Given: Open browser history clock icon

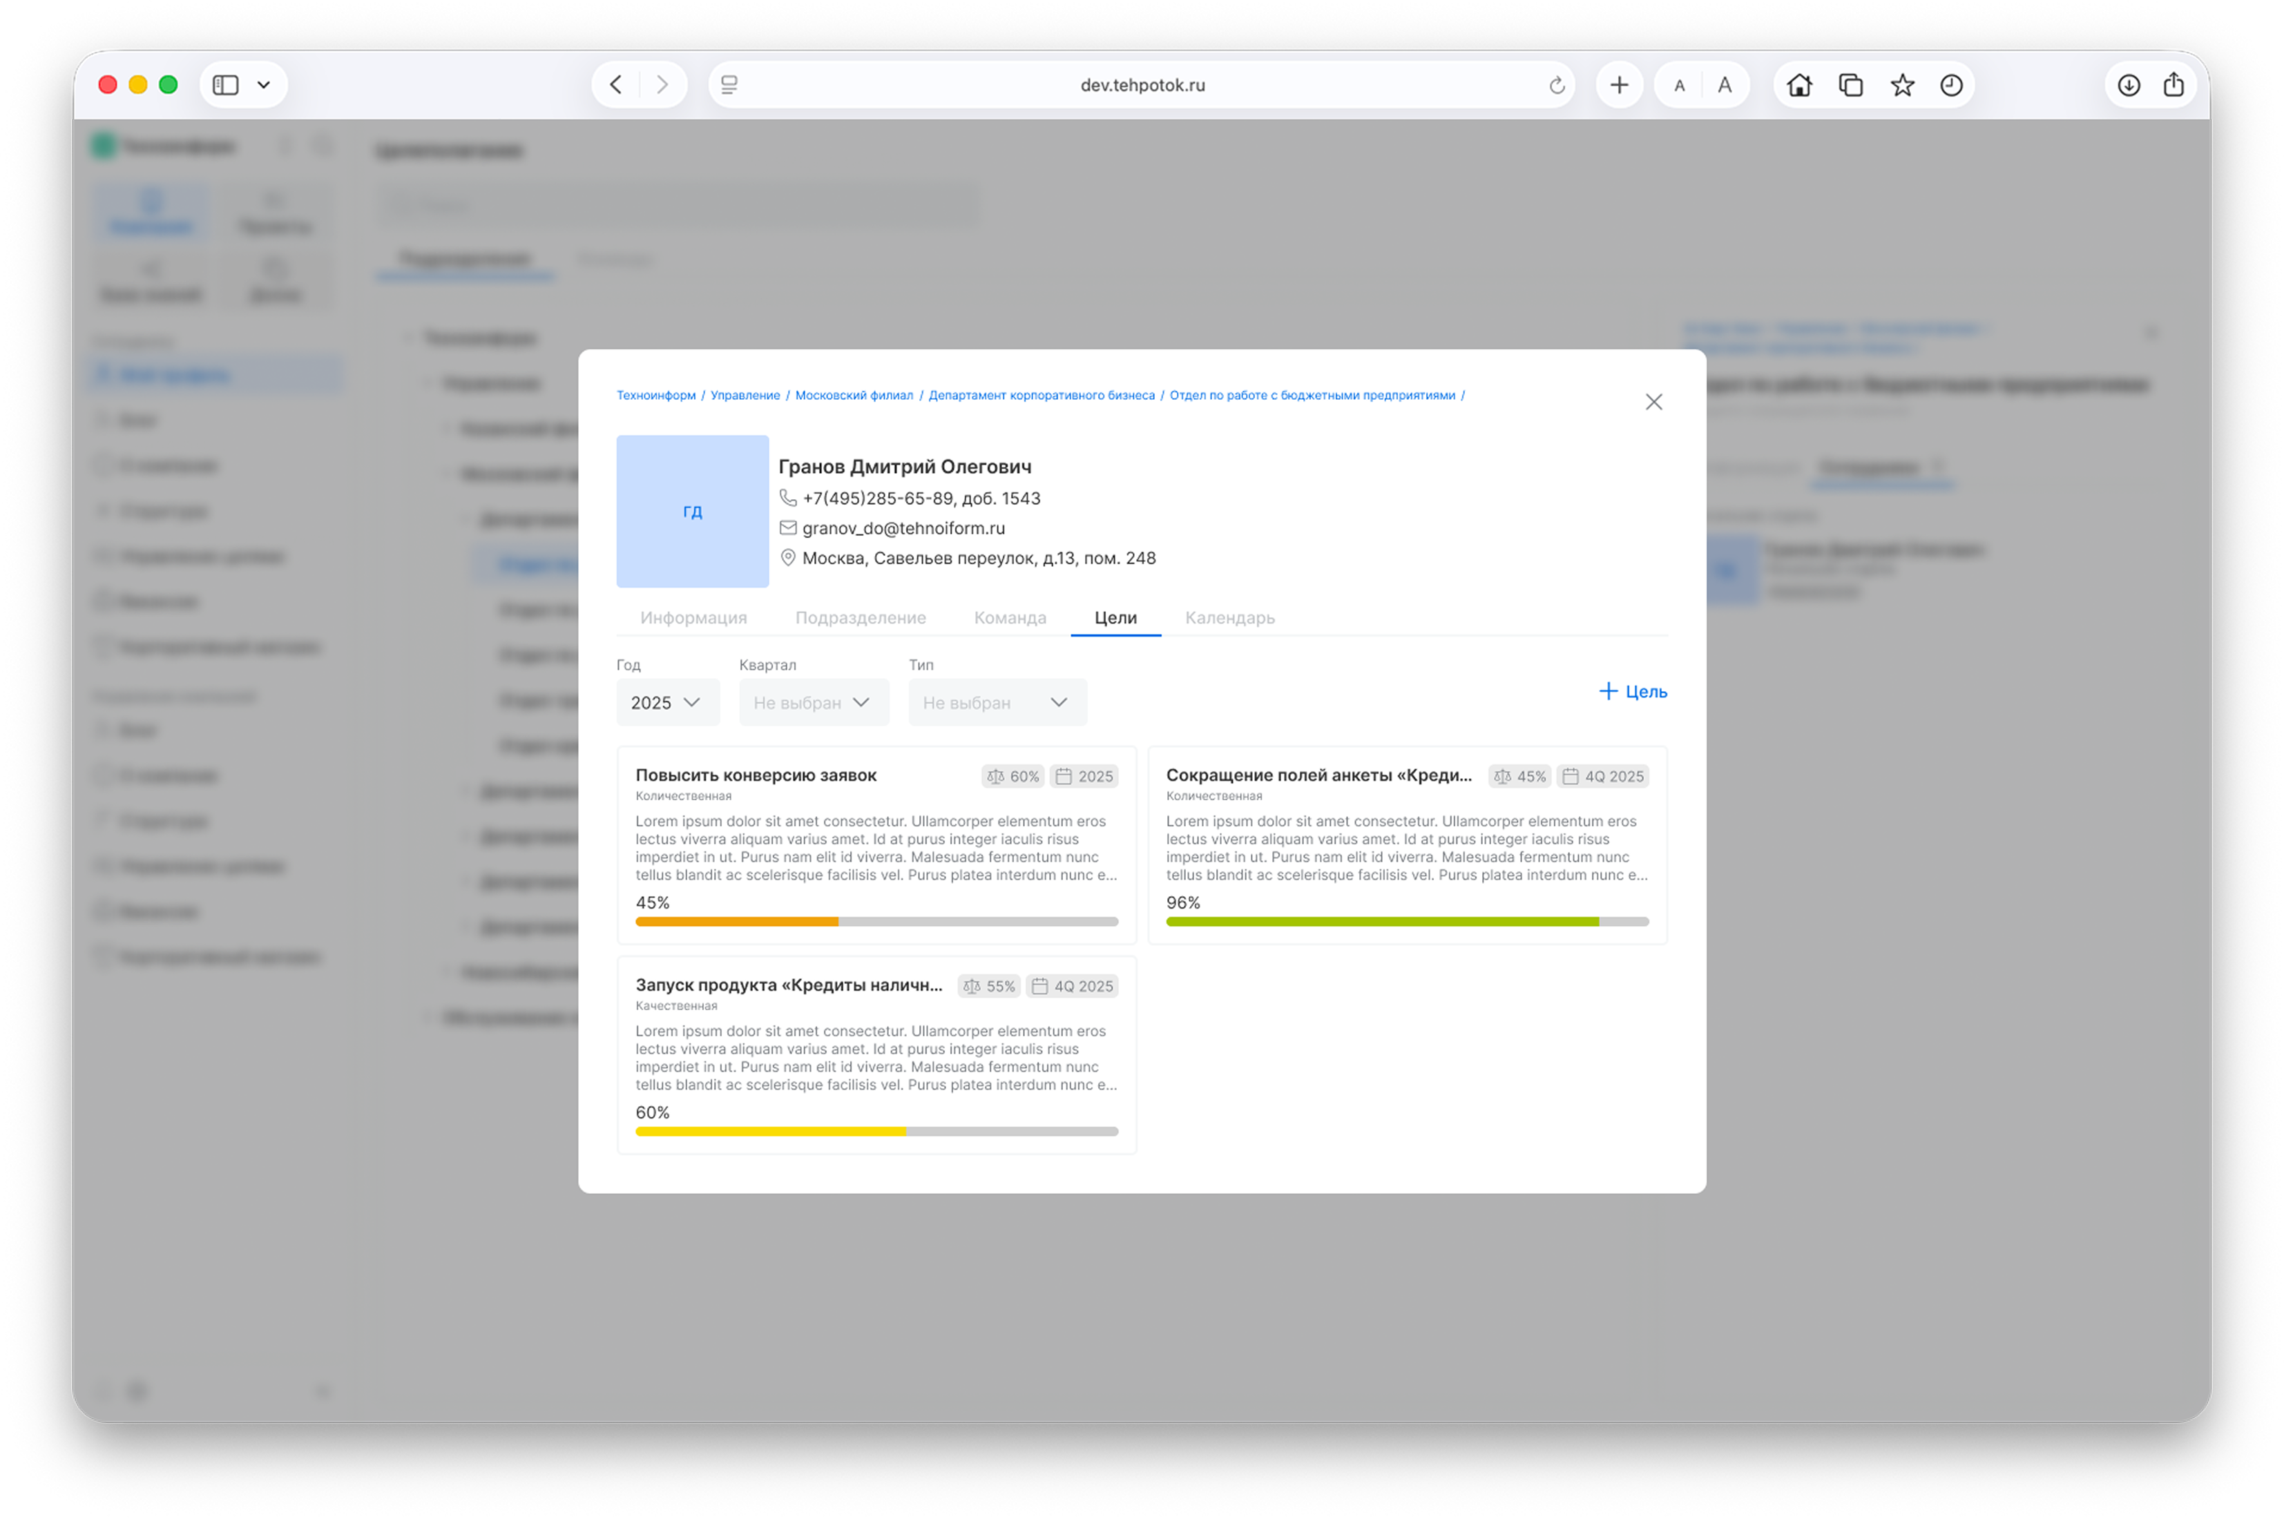Looking at the screenshot, I should 1950,85.
